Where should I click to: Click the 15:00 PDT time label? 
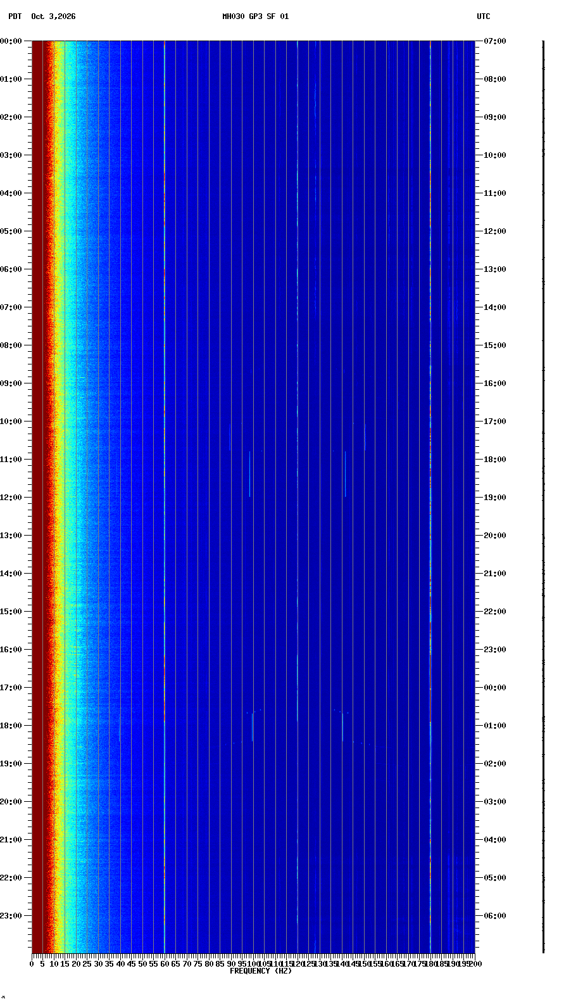click(11, 612)
